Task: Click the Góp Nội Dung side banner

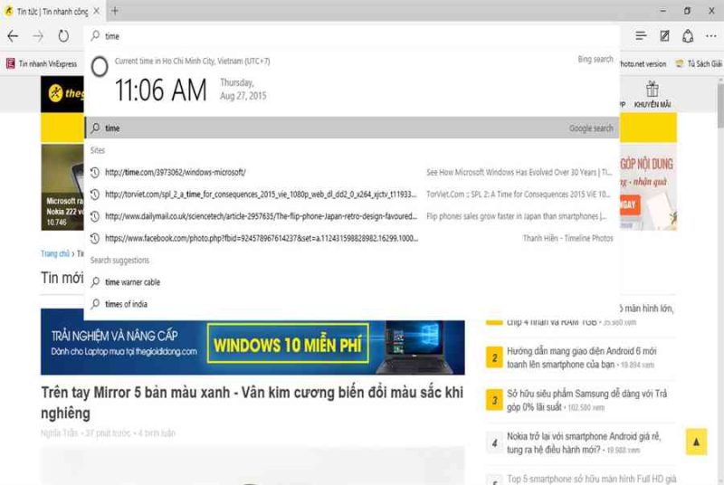Action: pyautogui.click(x=647, y=187)
